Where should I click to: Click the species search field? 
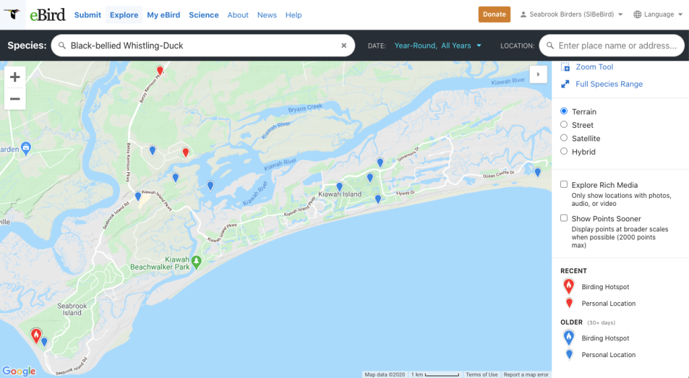pyautogui.click(x=203, y=46)
